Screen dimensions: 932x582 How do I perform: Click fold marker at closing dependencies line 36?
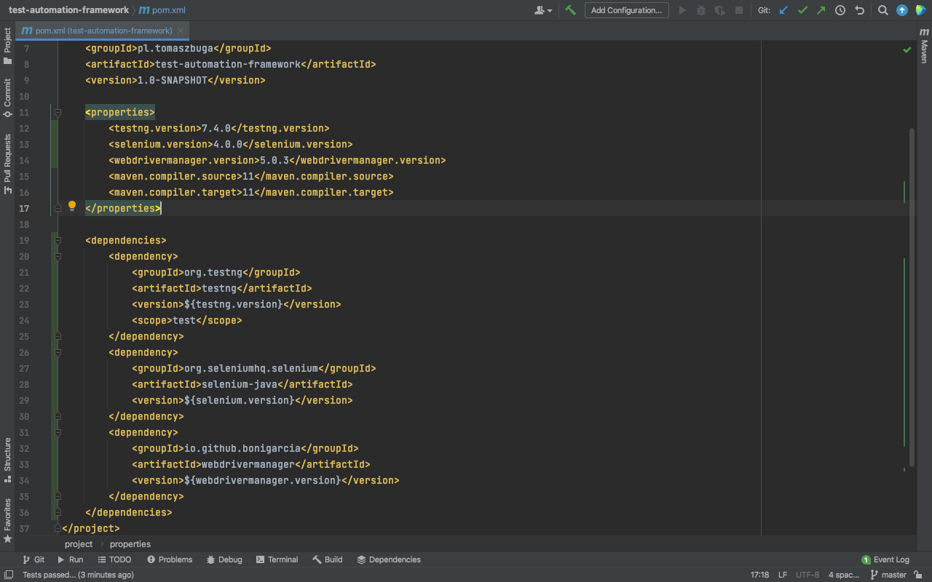58,512
